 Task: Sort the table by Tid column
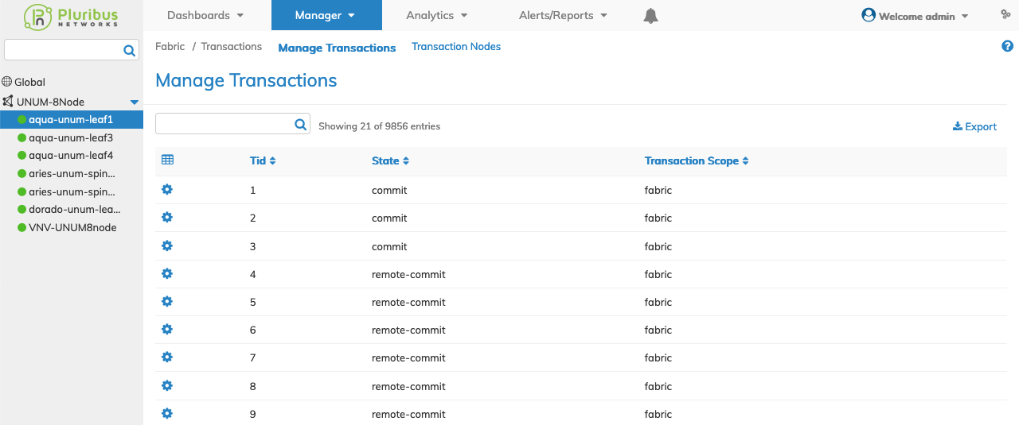pyautogui.click(x=263, y=160)
